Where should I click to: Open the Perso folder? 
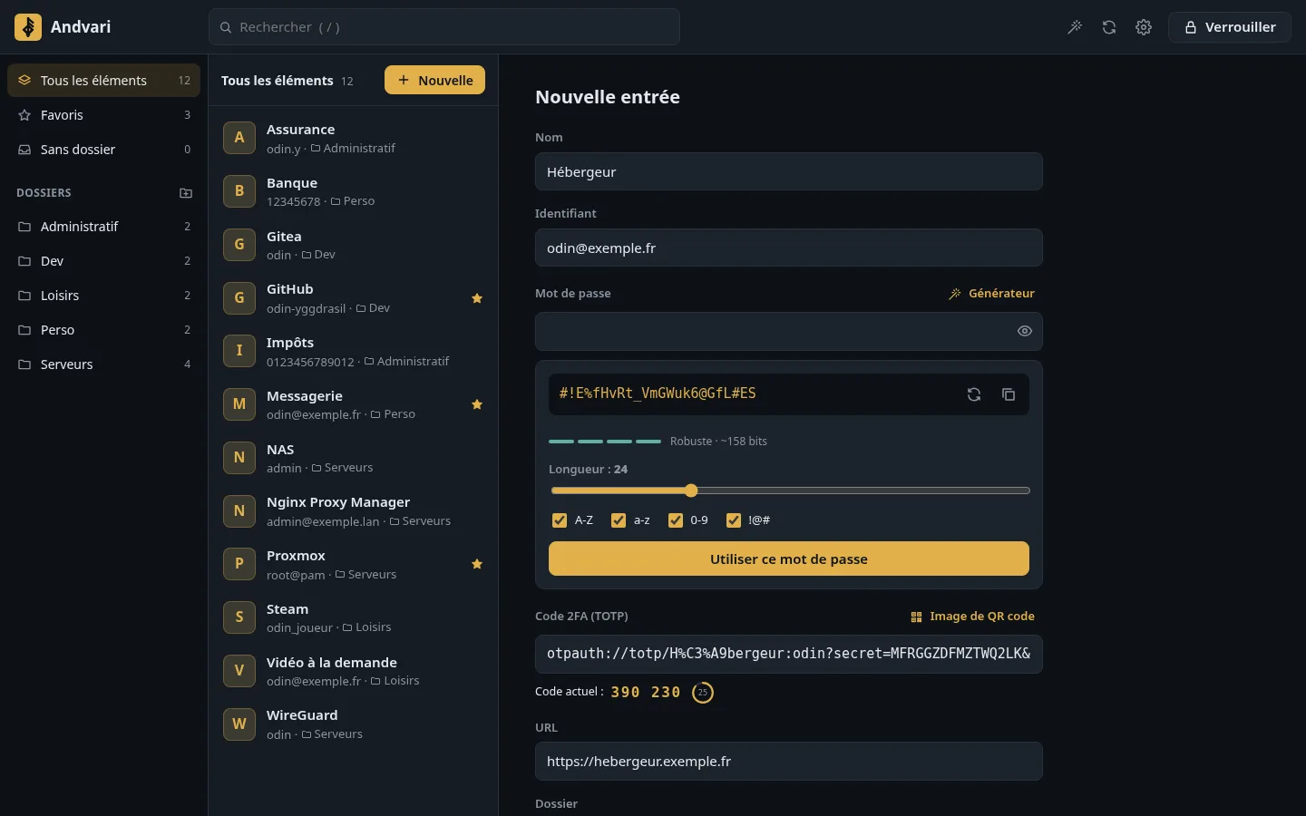click(103, 330)
